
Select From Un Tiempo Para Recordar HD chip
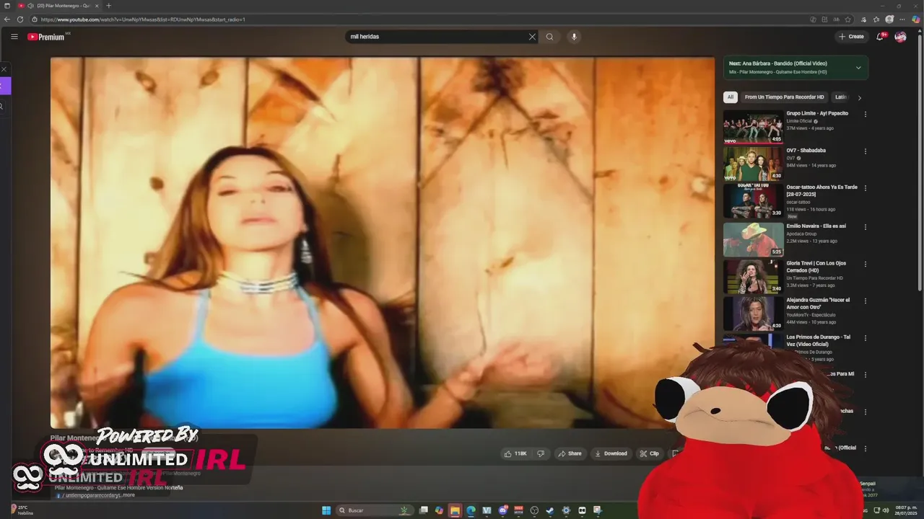point(785,97)
